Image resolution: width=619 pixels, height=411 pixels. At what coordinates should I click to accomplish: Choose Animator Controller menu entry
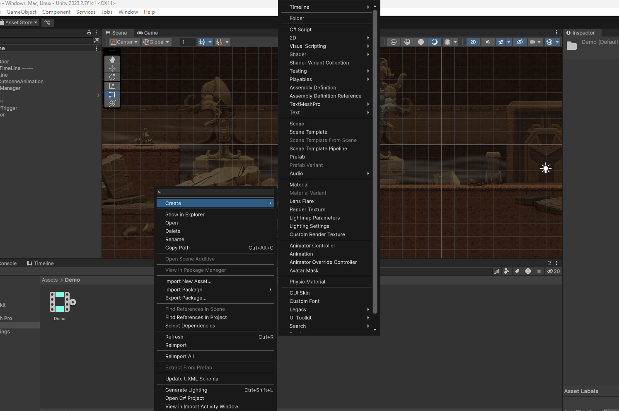(326, 246)
